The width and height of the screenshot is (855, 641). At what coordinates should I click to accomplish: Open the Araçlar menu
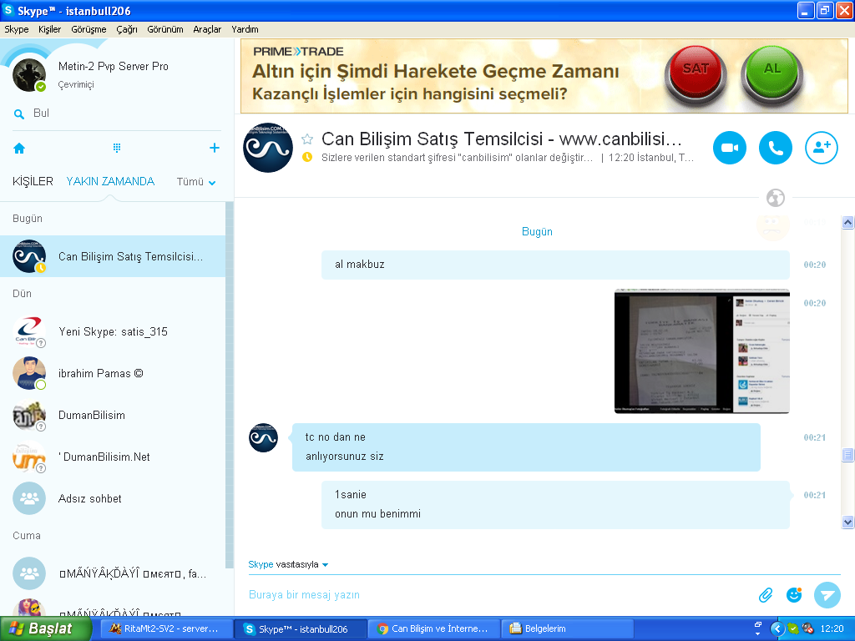coord(207,29)
